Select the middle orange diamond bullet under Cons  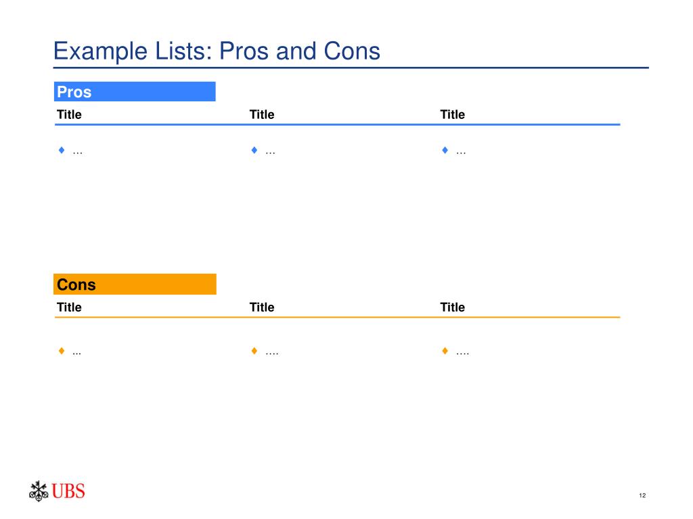tap(254, 351)
